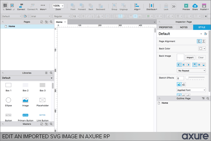Open the Default library selector dropdown
Viewport: 211px width, 141px height.
click(x=27, y=78)
